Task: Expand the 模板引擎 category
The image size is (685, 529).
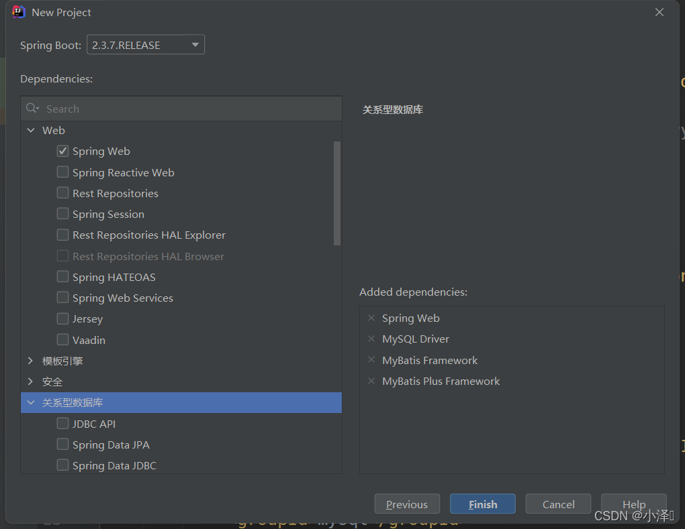Action: (x=31, y=361)
